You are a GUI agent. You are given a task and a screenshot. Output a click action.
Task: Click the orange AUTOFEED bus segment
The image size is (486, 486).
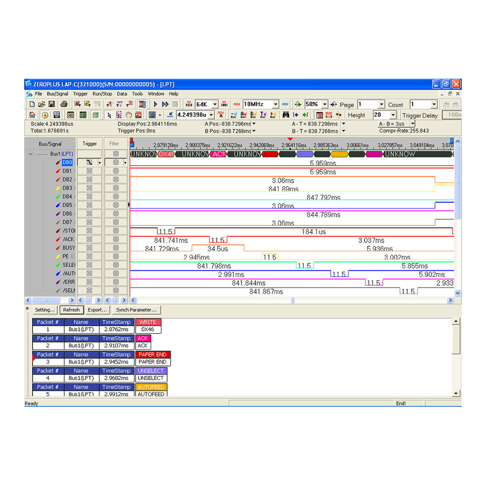click(x=339, y=154)
